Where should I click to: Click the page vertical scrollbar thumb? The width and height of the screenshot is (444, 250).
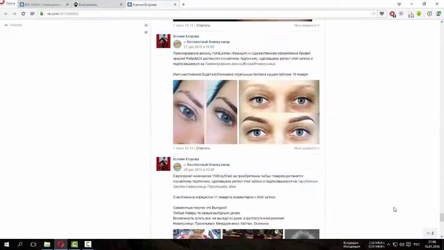[442, 217]
